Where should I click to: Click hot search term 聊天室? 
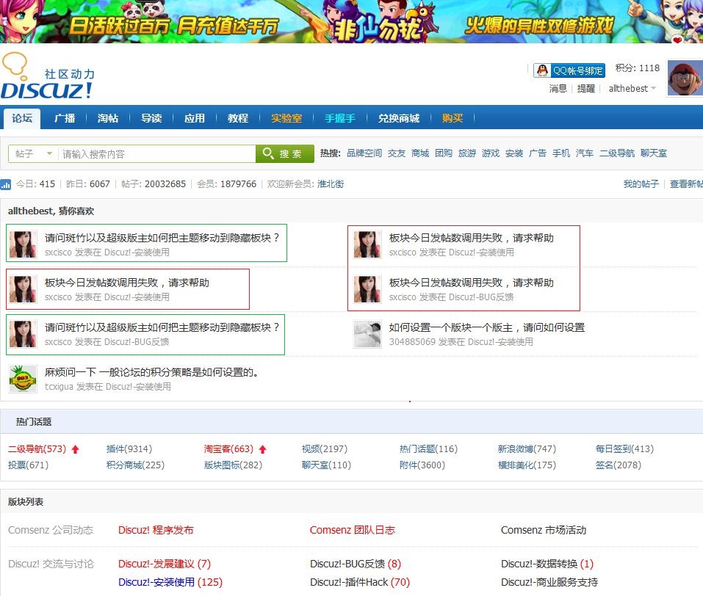point(654,153)
